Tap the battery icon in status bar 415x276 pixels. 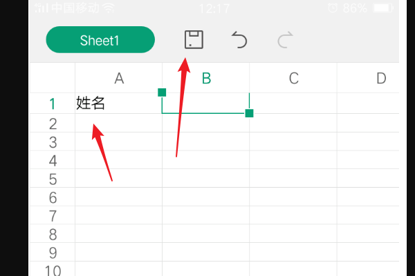point(382,8)
